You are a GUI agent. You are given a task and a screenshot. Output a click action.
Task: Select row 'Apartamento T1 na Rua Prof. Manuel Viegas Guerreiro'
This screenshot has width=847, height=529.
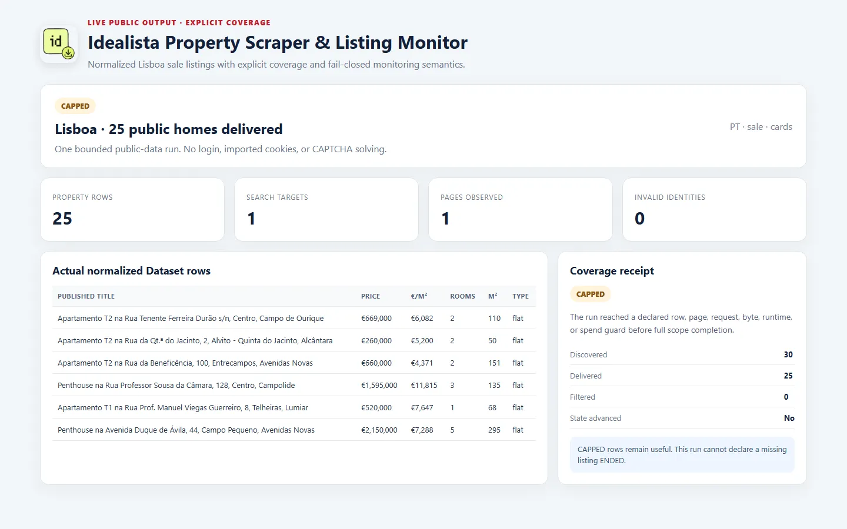click(294, 408)
